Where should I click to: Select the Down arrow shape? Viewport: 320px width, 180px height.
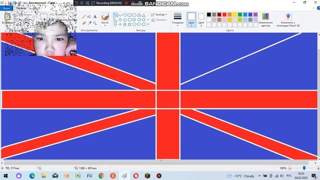(x=115, y=24)
